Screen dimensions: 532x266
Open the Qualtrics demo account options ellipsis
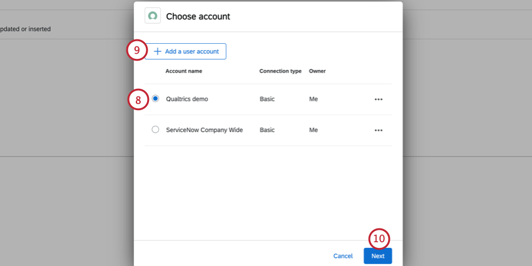(378, 100)
